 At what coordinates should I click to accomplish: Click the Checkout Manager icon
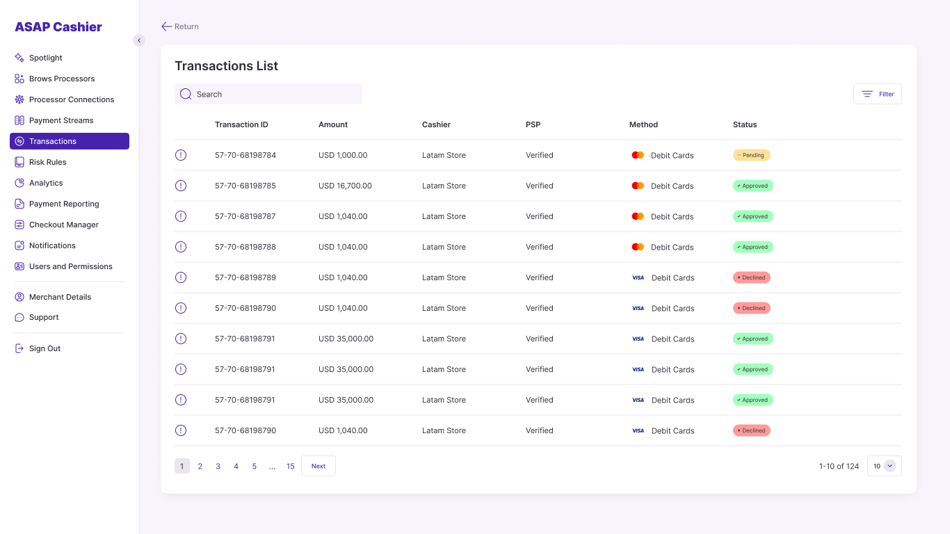coord(19,225)
